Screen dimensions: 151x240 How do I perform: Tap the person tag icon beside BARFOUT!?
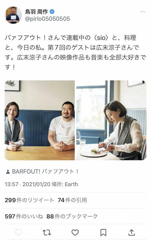tap(8, 172)
